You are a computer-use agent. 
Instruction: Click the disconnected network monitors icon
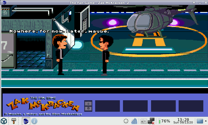pos(151,121)
